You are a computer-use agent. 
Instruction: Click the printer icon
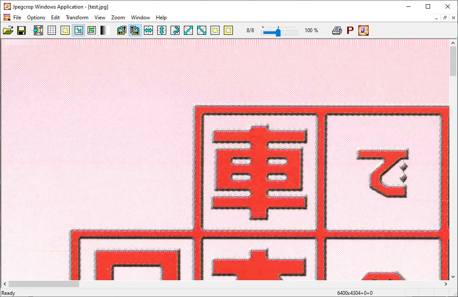(337, 30)
